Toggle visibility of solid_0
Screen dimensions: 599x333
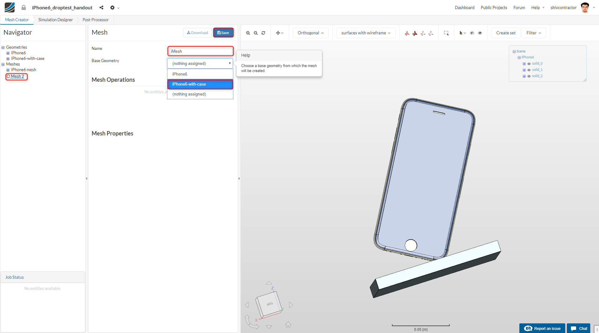529,64
